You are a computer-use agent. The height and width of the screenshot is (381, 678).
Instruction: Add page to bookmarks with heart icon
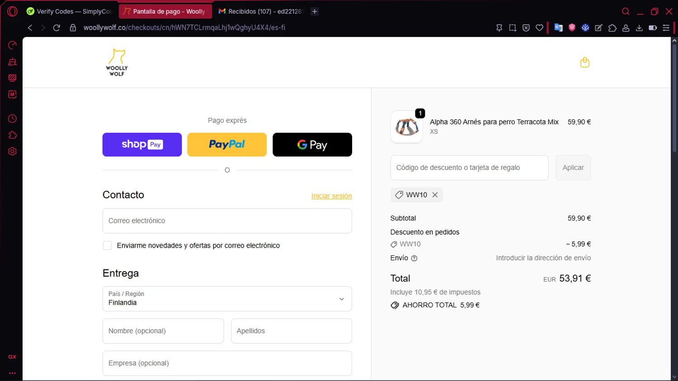540,28
